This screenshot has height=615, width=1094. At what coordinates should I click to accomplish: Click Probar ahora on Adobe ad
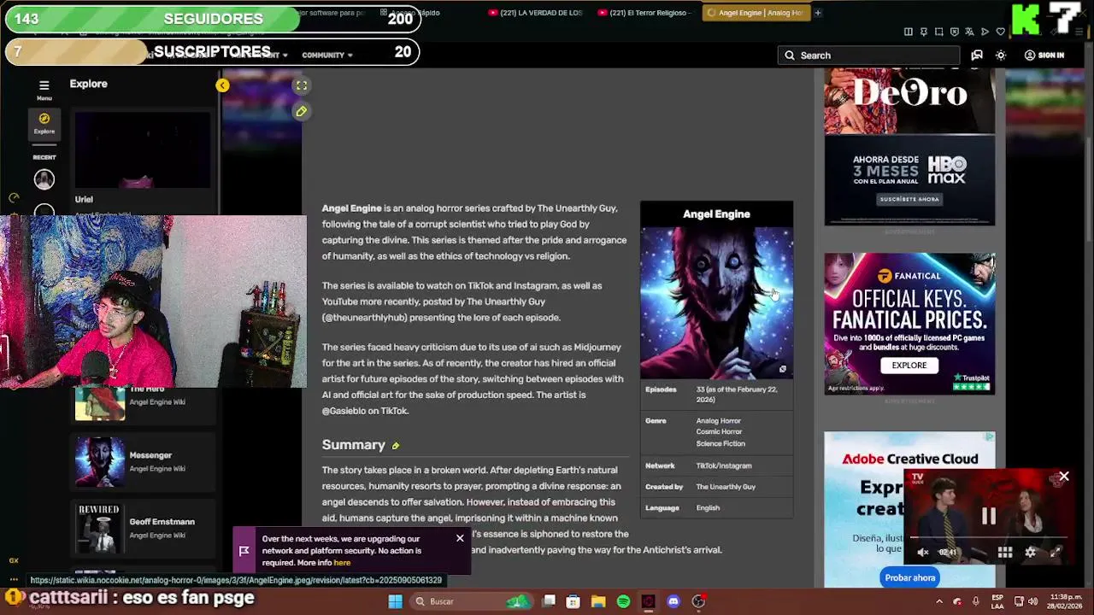(909, 577)
